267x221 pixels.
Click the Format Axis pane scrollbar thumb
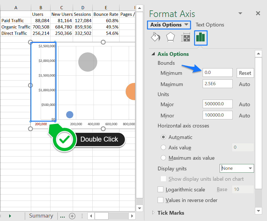(x=258, y=123)
